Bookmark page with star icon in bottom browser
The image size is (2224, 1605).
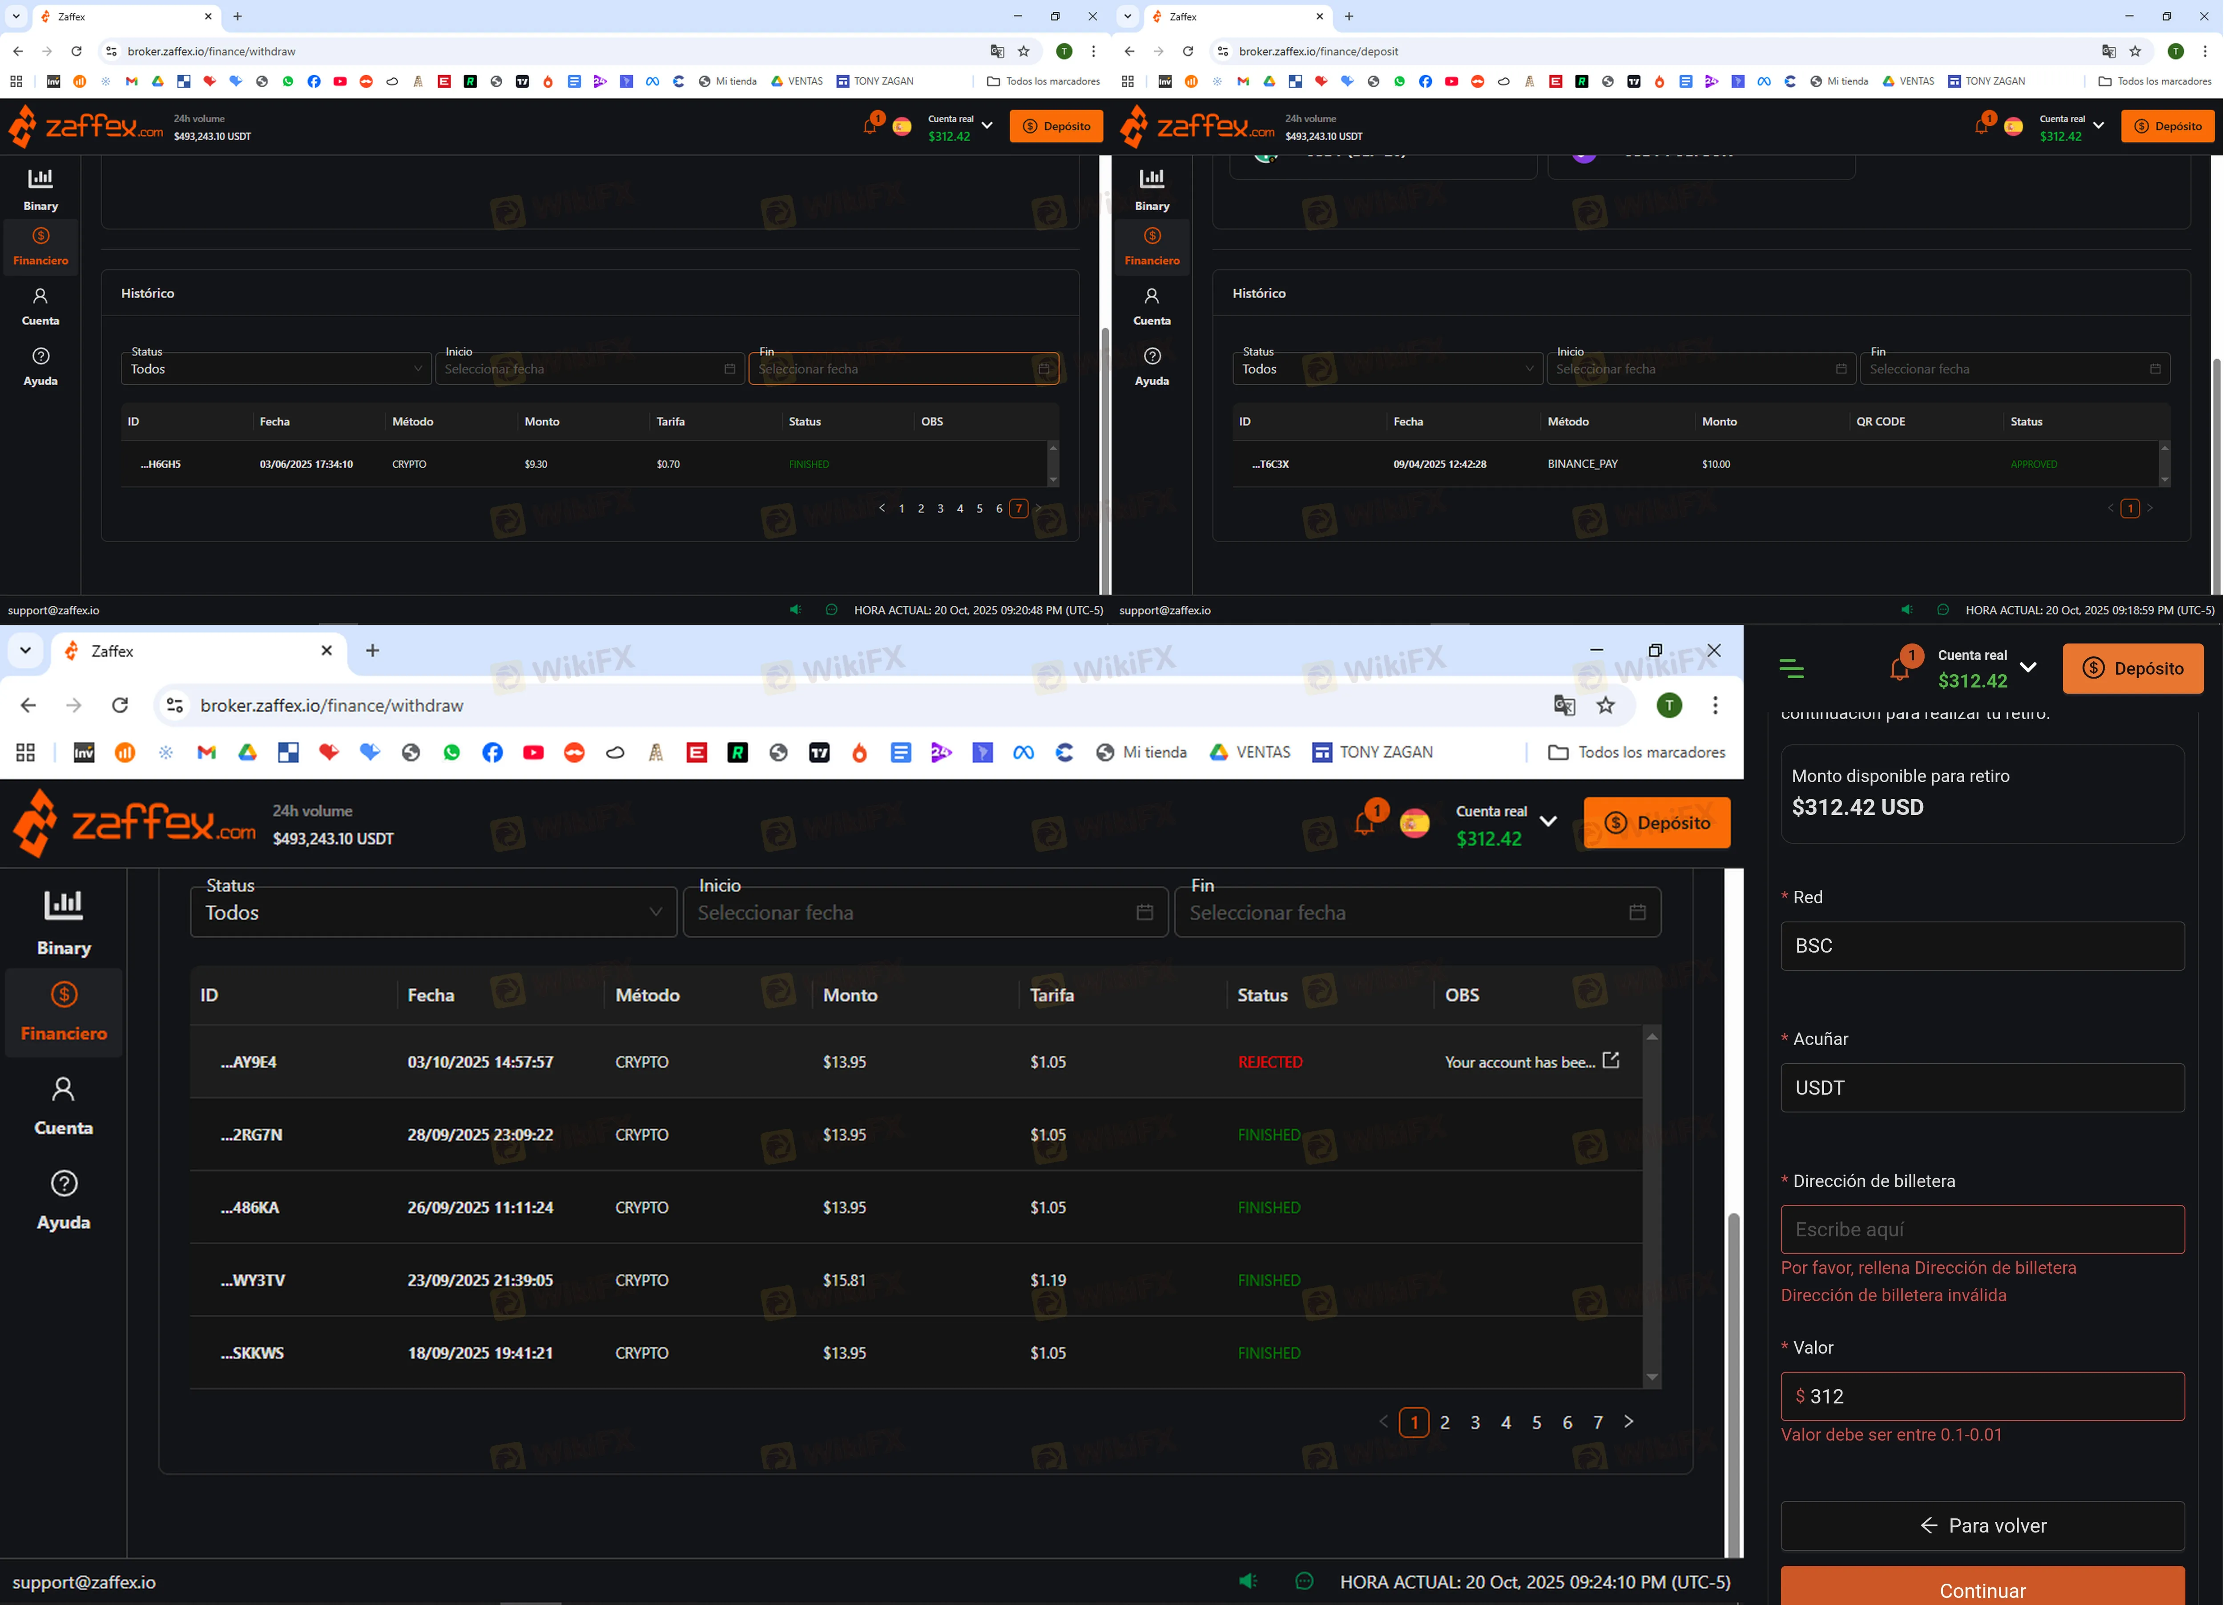(1605, 705)
